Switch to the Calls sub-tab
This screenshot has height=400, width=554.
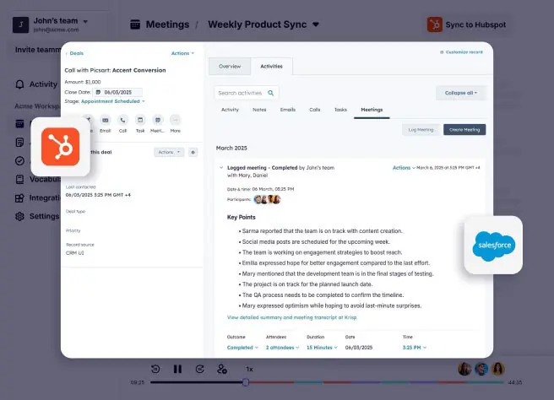(x=315, y=110)
